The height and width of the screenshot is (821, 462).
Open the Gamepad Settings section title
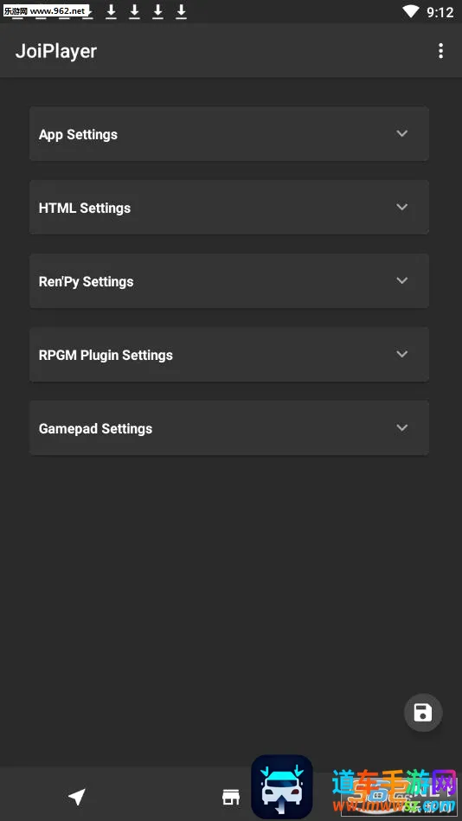pyautogui.click(x=95, y=429)
